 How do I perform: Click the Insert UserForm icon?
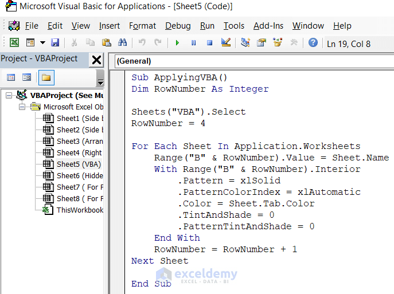pos(30,42)
